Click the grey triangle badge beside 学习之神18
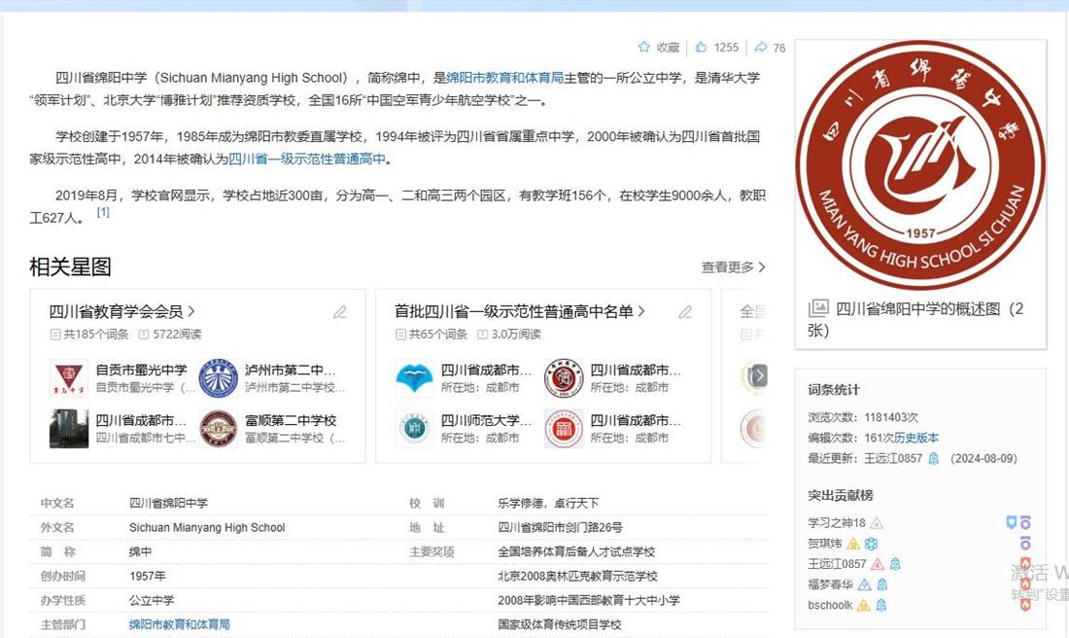This screenshot has height=638, width=1069. 877,523
